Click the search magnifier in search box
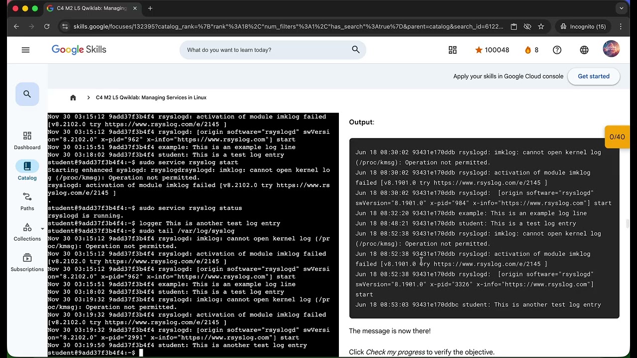This screenshot has height=358, width=637. pos(355,50)
